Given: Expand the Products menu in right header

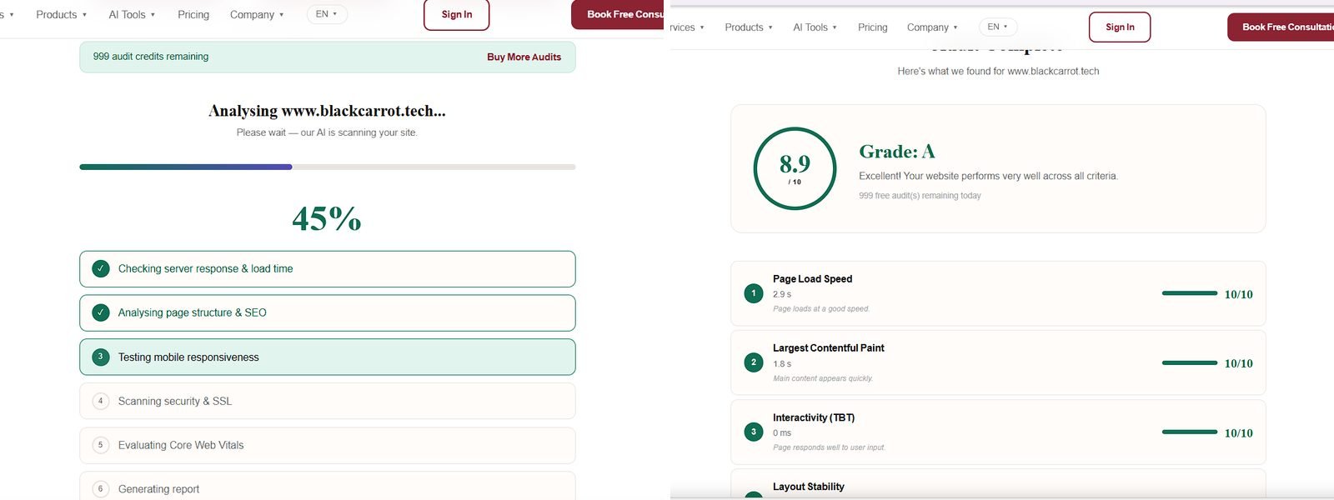Looking at the screenshot, I should pos(749,27).
